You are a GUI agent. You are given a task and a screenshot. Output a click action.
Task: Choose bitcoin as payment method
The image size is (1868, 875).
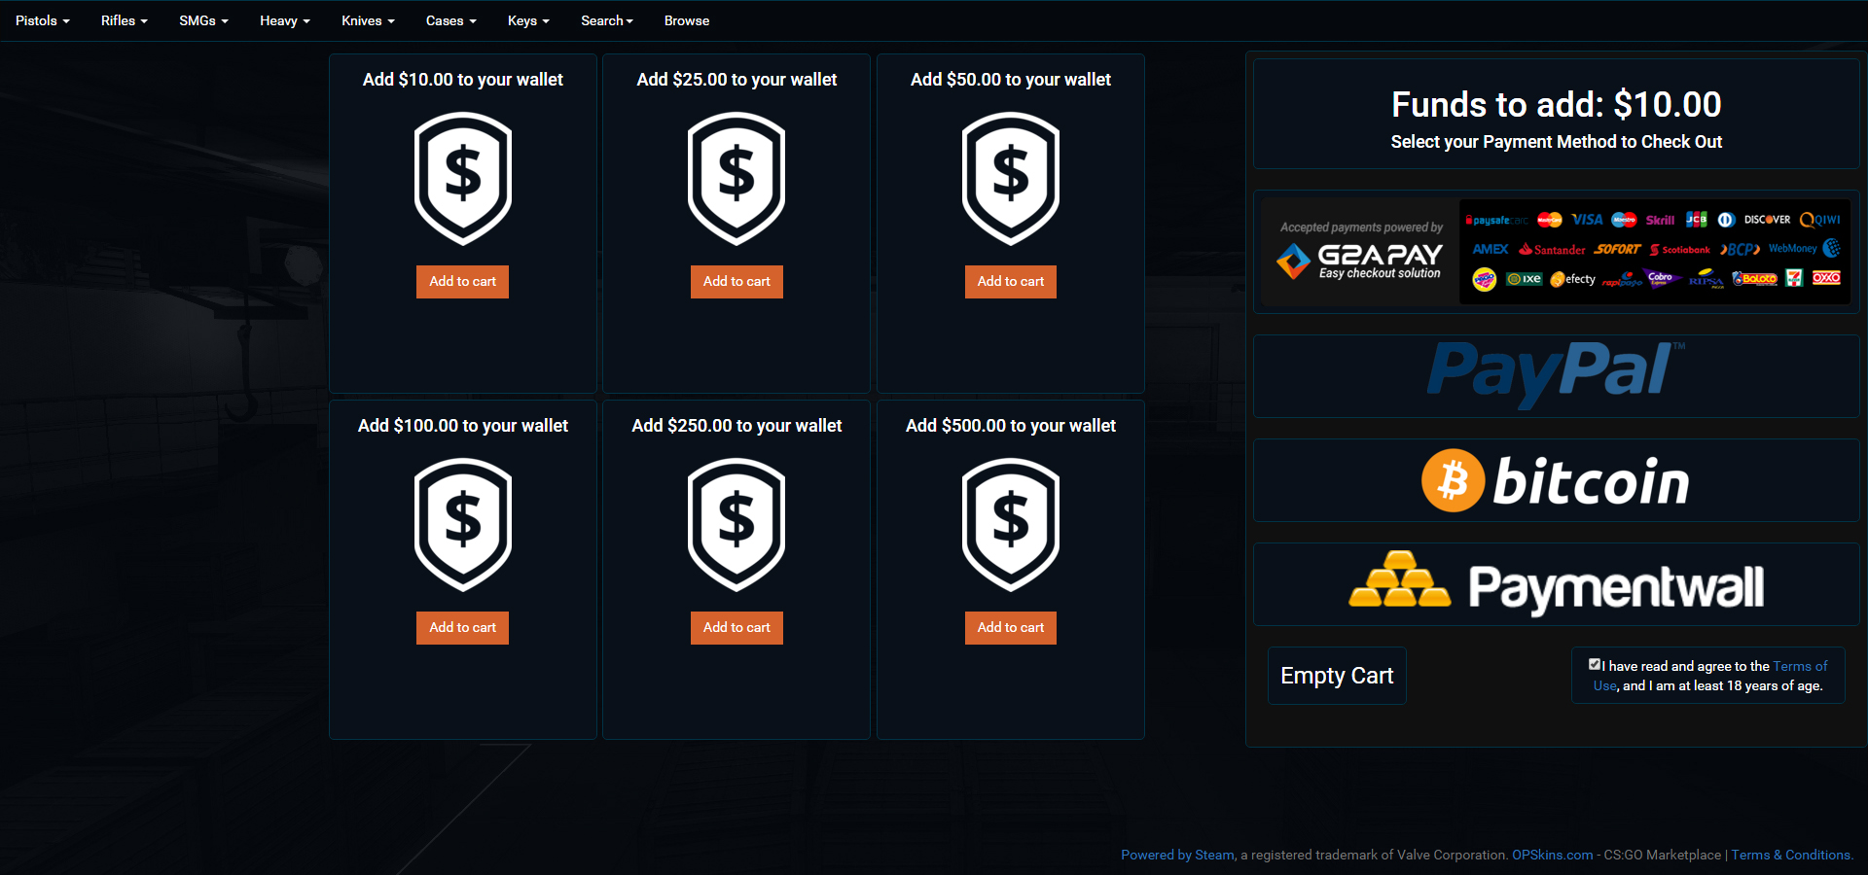(1555, 480)
